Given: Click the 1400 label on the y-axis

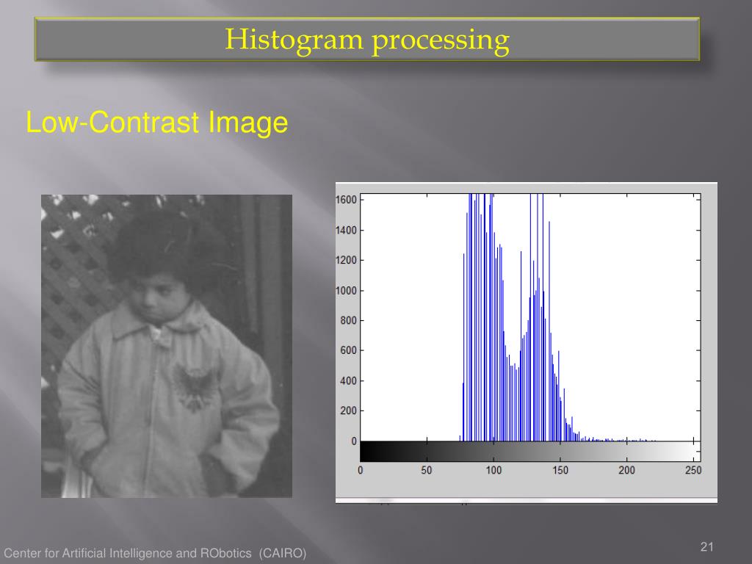Looking at the screenshot, I should point(347,230).
